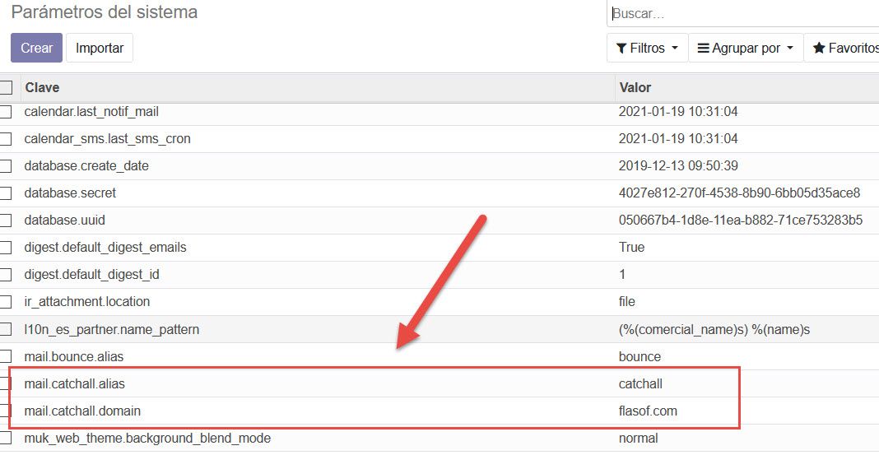
Task: Open the mail.catchall.alias parameter row
Action: (75, 383)
